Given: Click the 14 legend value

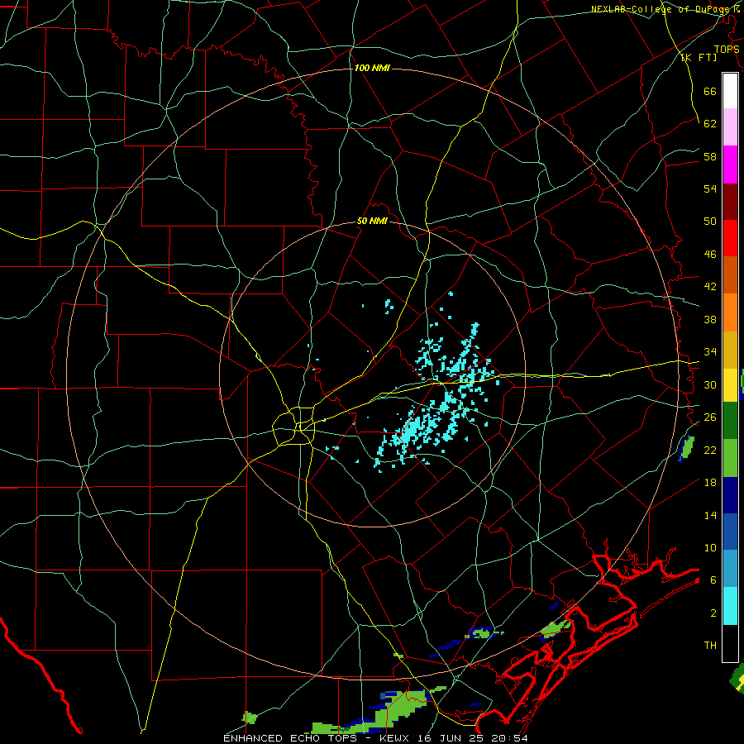Looking at the screenshot, I should pyautogui.click(x=710, y=515).
